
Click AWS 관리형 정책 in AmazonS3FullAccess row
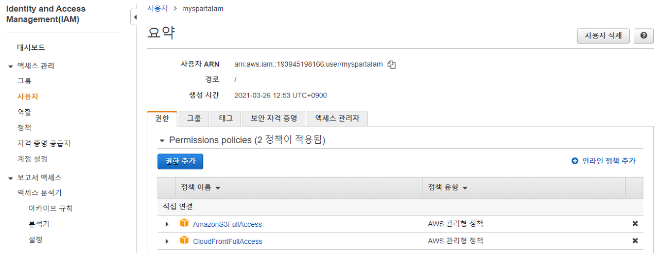tap(456, 224)
